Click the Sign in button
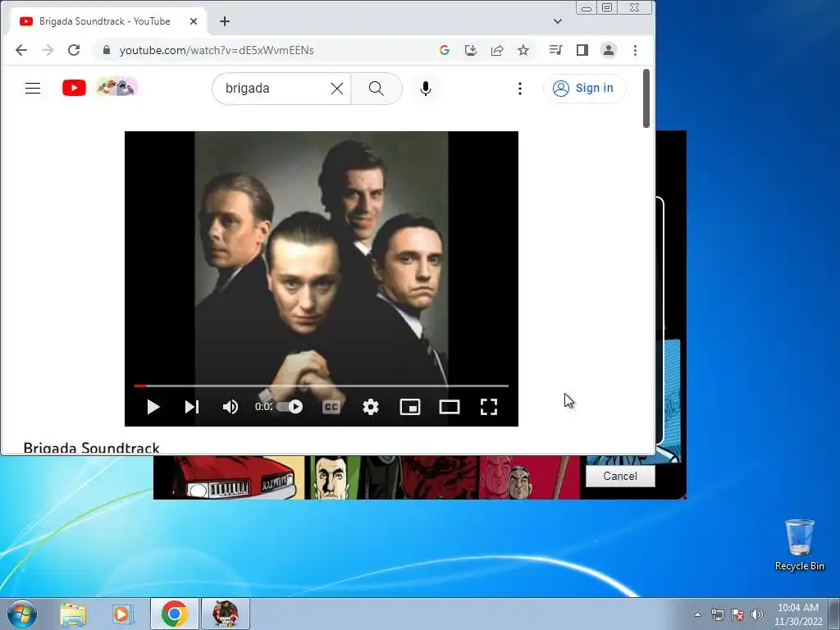Viewport: 840px width, 630px height. [584, 88]
